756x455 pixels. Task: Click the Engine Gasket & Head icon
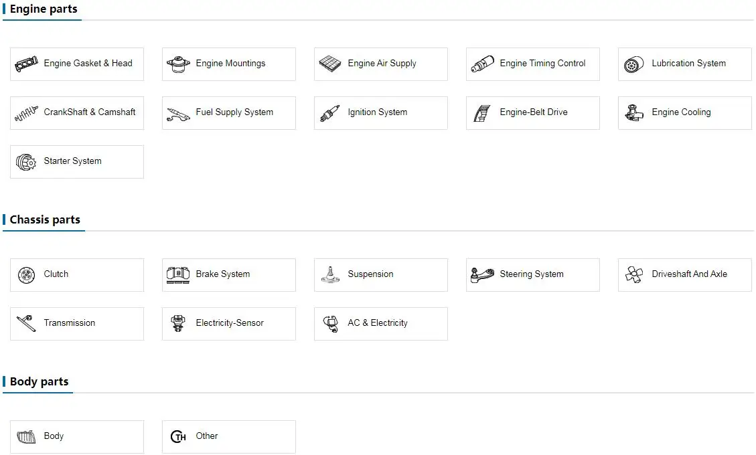[26, 64]
